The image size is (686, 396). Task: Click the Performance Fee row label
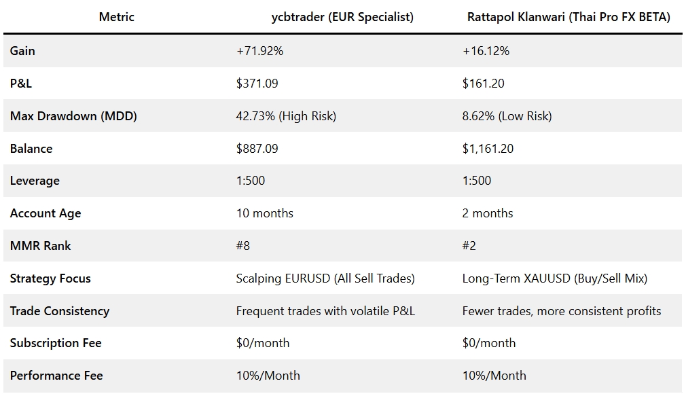(x=56, y=376)
